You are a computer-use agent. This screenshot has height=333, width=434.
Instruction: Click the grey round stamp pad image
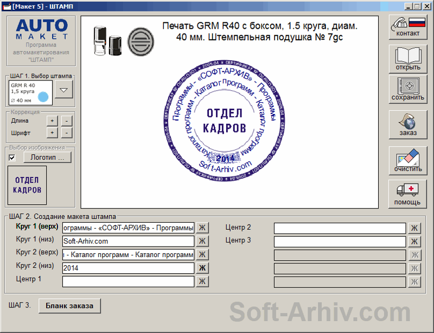click(x=141, y=42)
